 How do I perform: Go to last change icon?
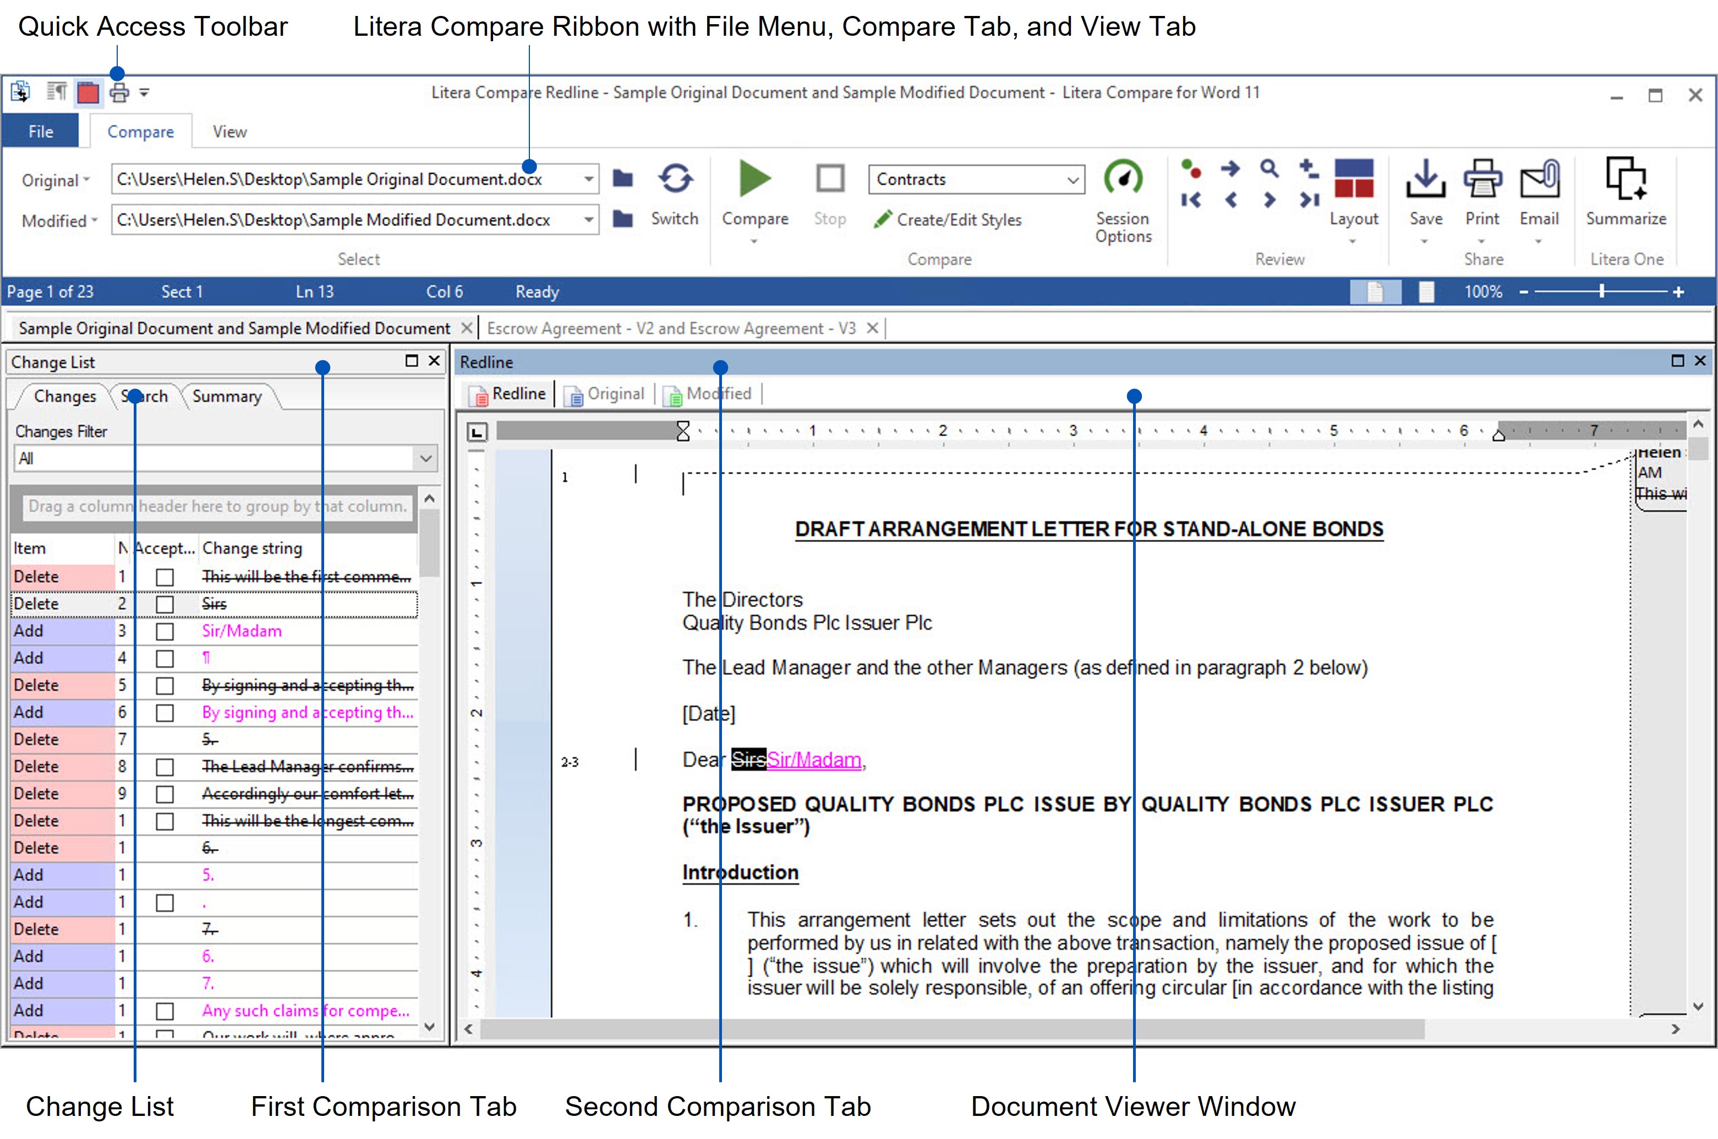pyautogui.click(x=1309, y=200)
